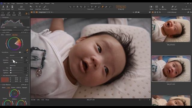Open Before view dropdown arrow
The image size is (192, 108).
tap(153, 7)
